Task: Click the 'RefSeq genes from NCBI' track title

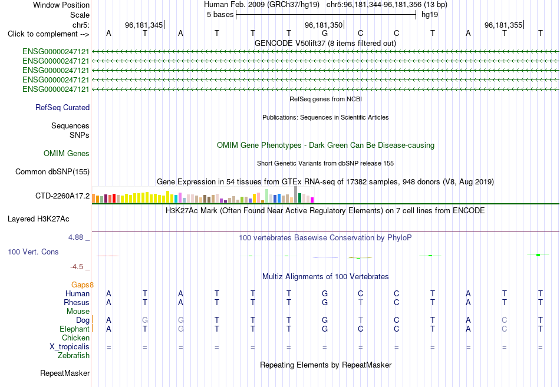Action: 325,99
